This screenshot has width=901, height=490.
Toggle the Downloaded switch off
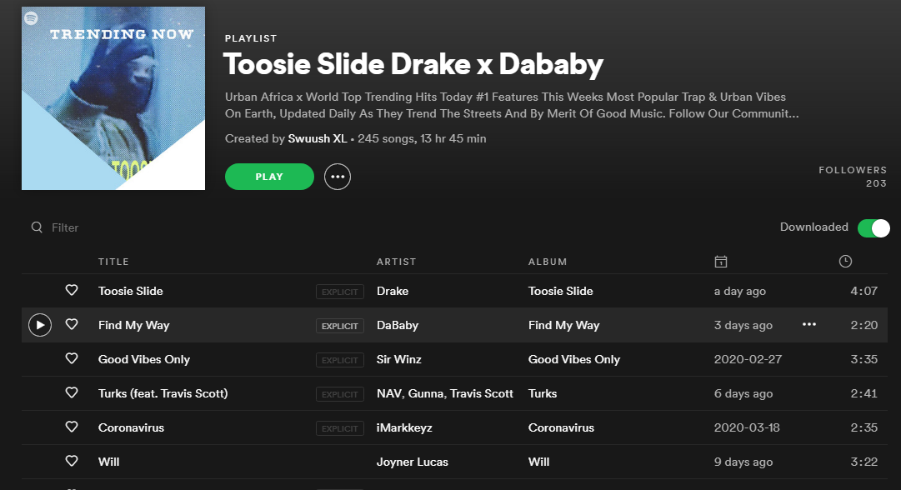pyautogui.click(x=873, y=227)
